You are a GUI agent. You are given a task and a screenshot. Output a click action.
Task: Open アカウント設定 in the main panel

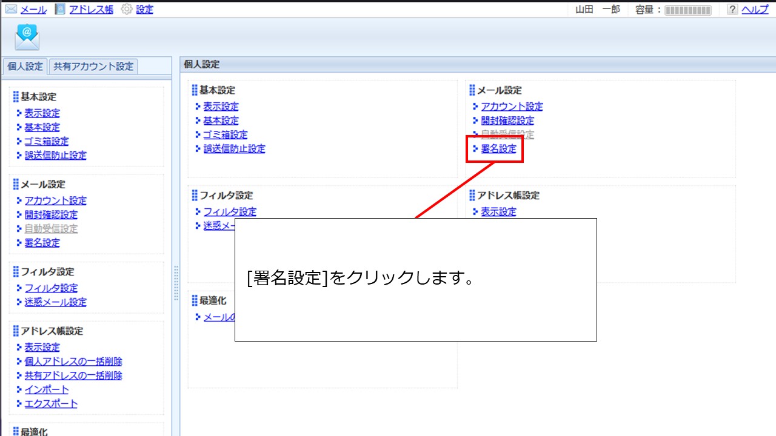512,107
